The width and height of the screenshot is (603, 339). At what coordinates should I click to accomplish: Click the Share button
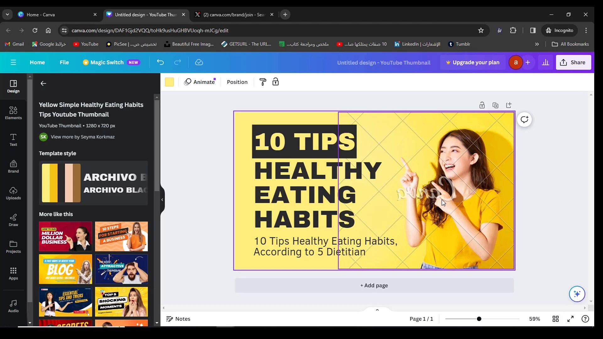point(573,62)
